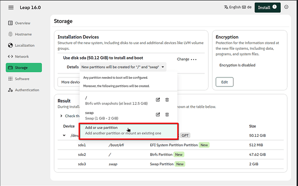Click the language and keyboard selector
Image resolution: width=298 pixels, height=186 pixels.
[x=238, y=7]
